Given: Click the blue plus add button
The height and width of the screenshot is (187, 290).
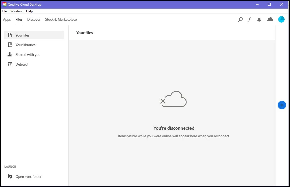Looking at the screenshot, I should pyautogui.click(x=282, y=105).
